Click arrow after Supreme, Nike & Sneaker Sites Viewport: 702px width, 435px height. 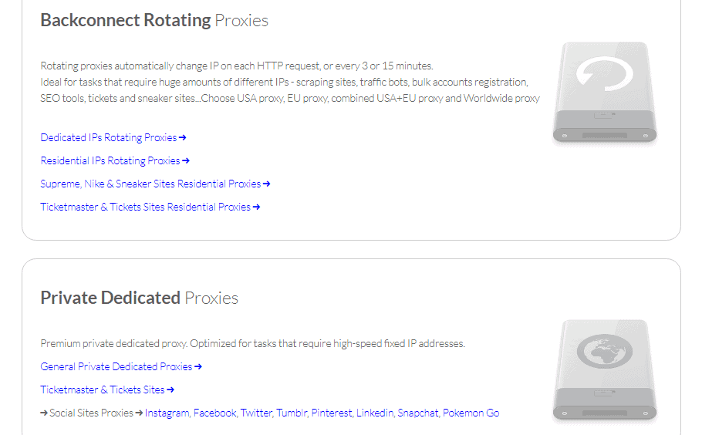pos(266,184)
